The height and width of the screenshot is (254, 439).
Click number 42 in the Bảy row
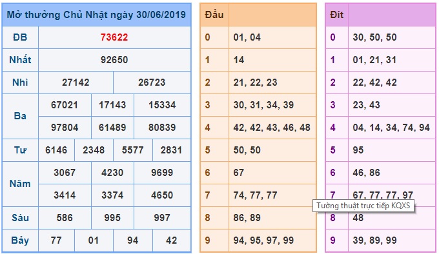click(x=171, y=240)
